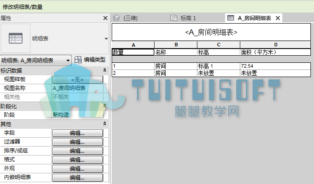Click the 名称 header cell

(x=176, y=52)
